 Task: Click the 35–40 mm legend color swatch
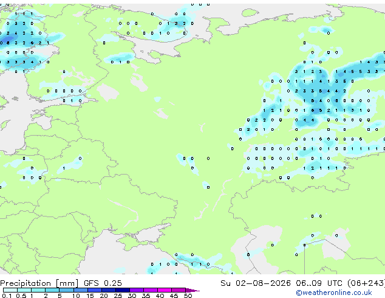pyautogui.click(x=150, y=290)
